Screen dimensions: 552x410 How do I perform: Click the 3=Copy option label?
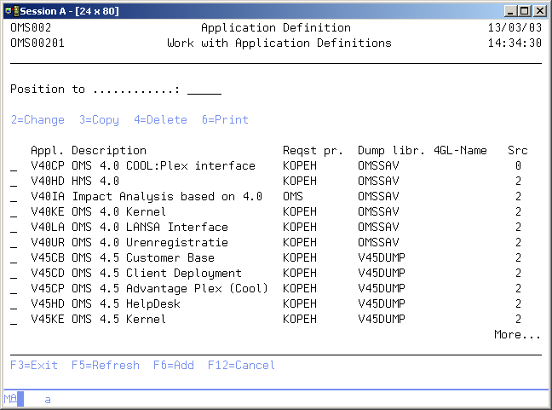click(99, 120)
